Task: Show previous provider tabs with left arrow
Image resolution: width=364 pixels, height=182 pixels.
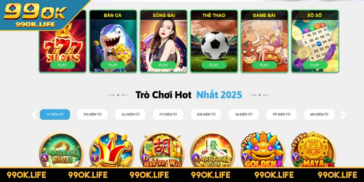Action: pyautogui.click(x=34, y=115)
